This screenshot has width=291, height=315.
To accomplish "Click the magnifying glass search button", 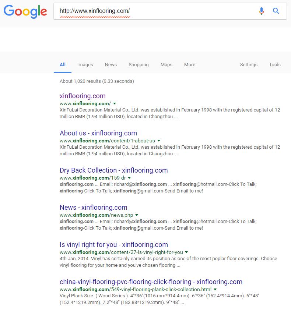I will 276,11.
